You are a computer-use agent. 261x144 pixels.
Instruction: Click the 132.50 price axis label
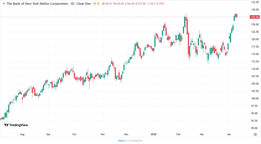255,2
